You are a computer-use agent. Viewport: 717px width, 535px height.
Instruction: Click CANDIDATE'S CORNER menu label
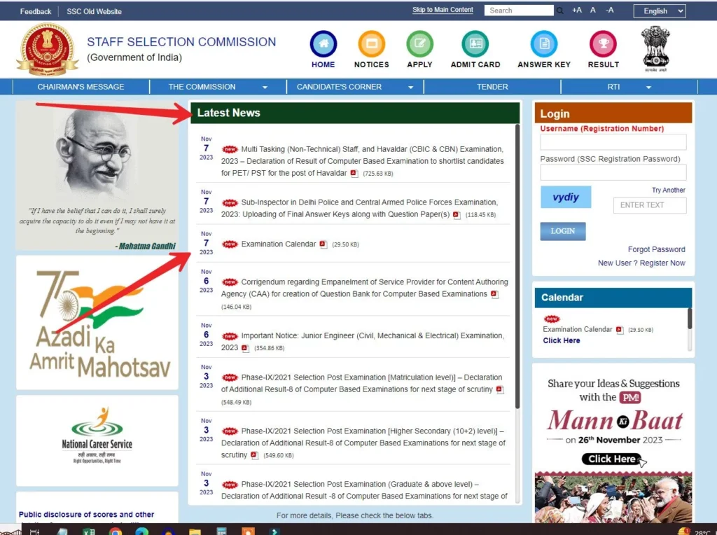click(339, 87)
